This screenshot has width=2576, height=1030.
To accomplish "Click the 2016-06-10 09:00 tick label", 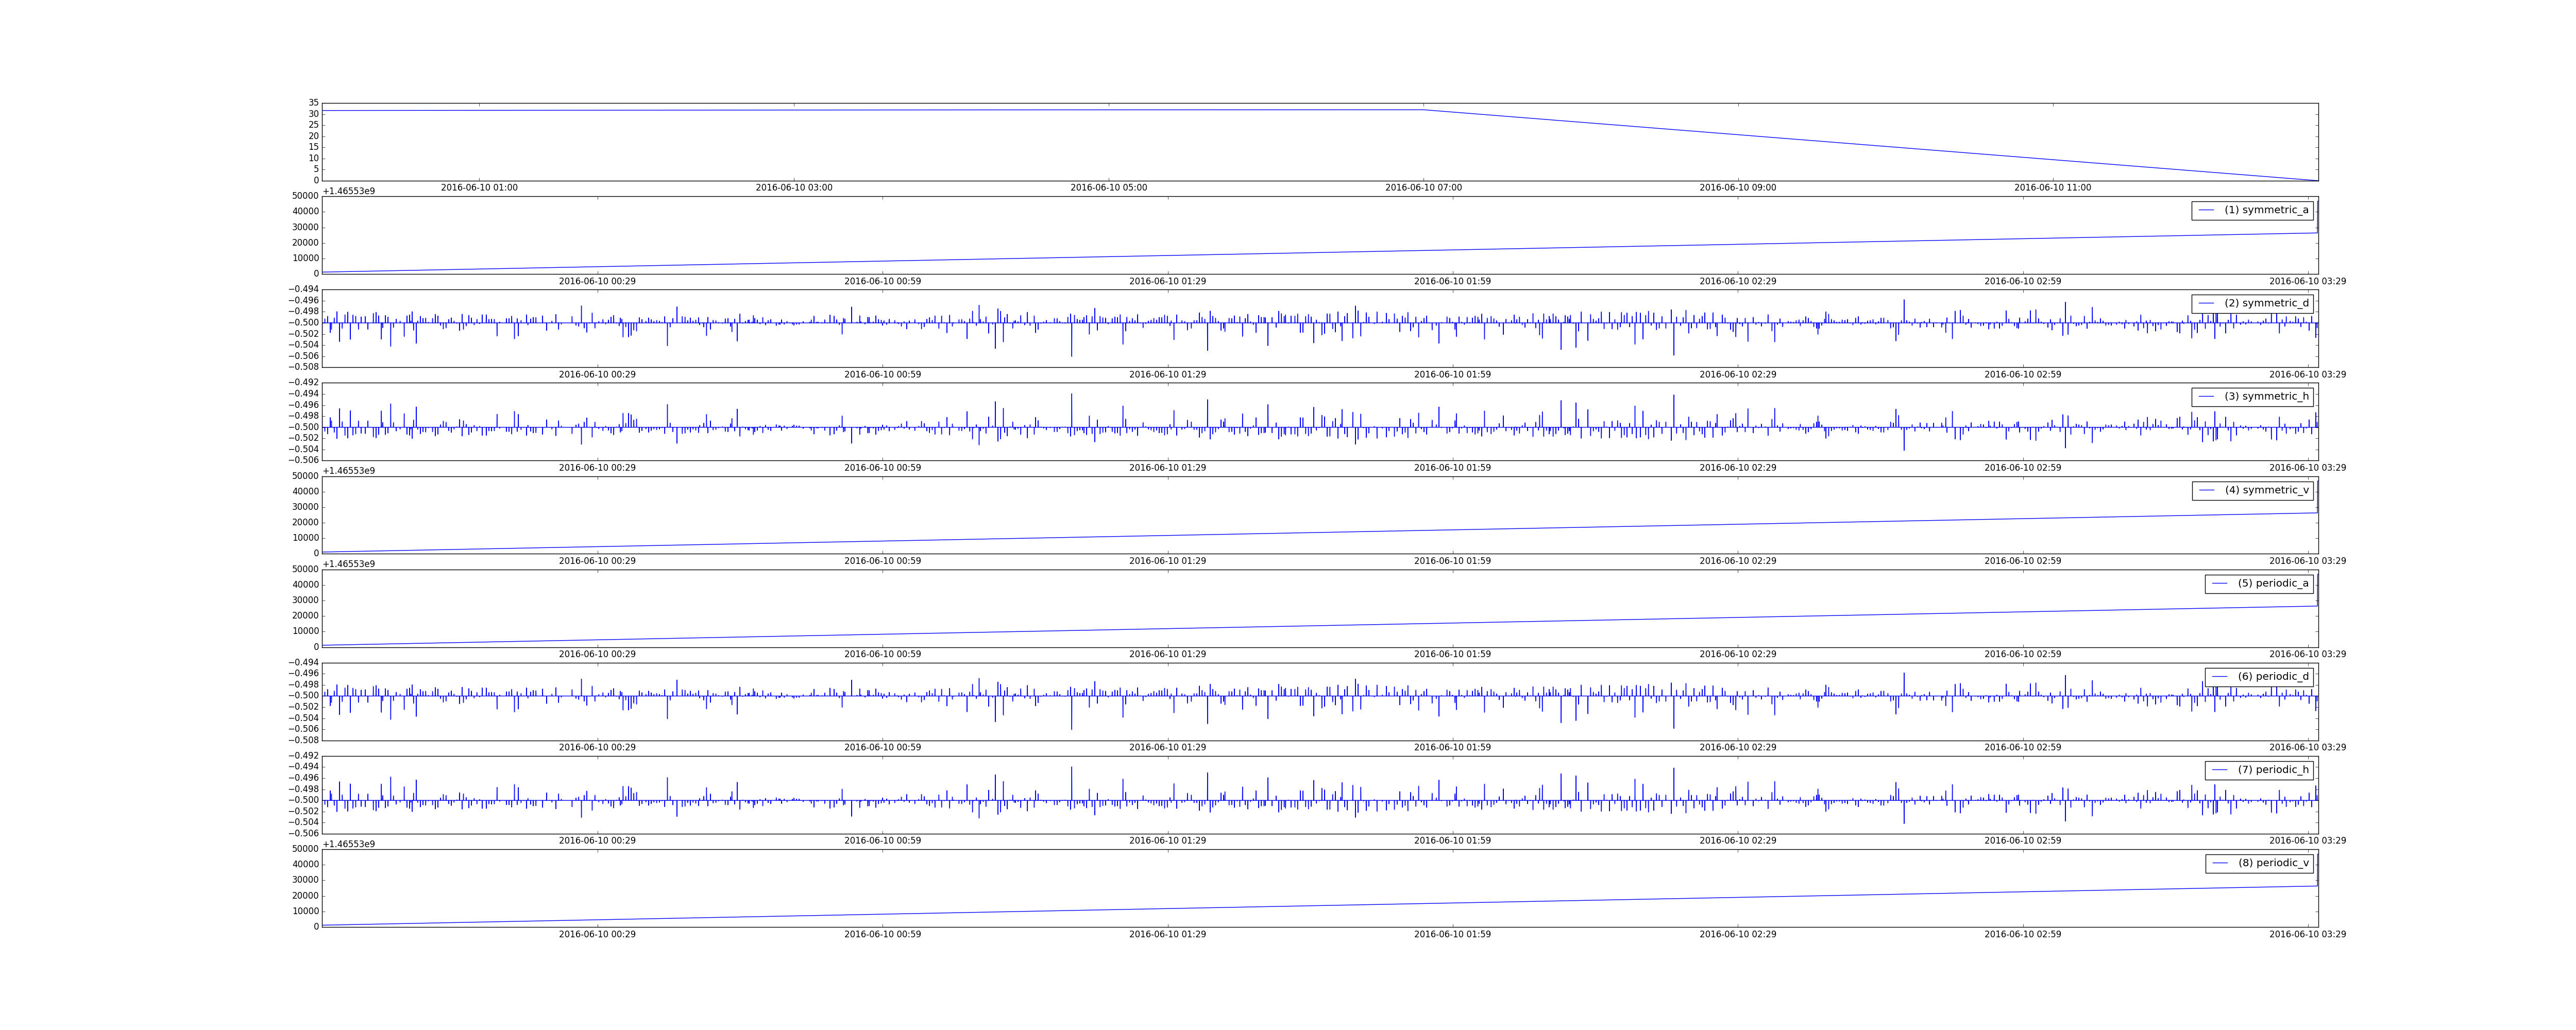I will (1738, 188).
